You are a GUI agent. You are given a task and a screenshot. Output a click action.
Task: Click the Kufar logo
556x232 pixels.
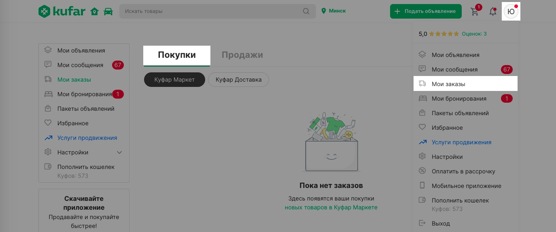pos(62,11)
